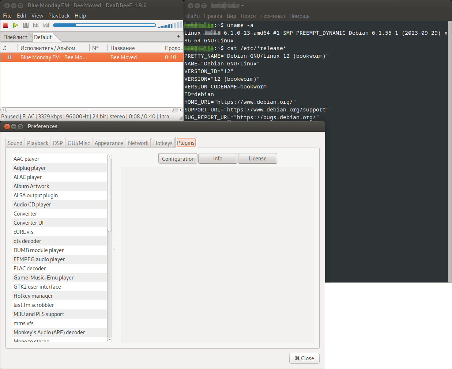Click the Stop playback button
The image size is (452, 369).
[5, 25]
